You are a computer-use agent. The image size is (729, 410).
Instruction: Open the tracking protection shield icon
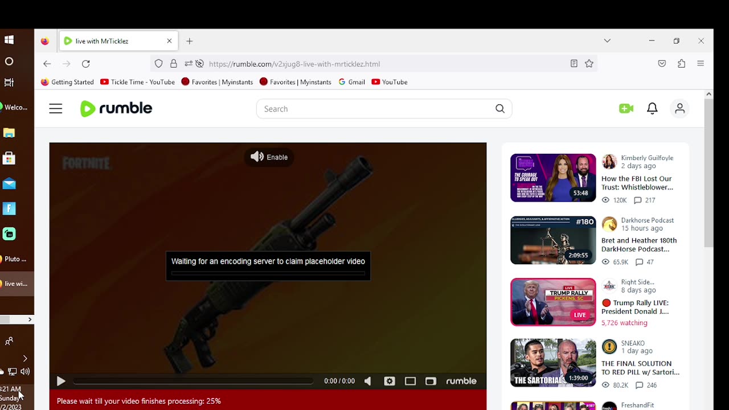pyautogui.click(x=159, y=64)
